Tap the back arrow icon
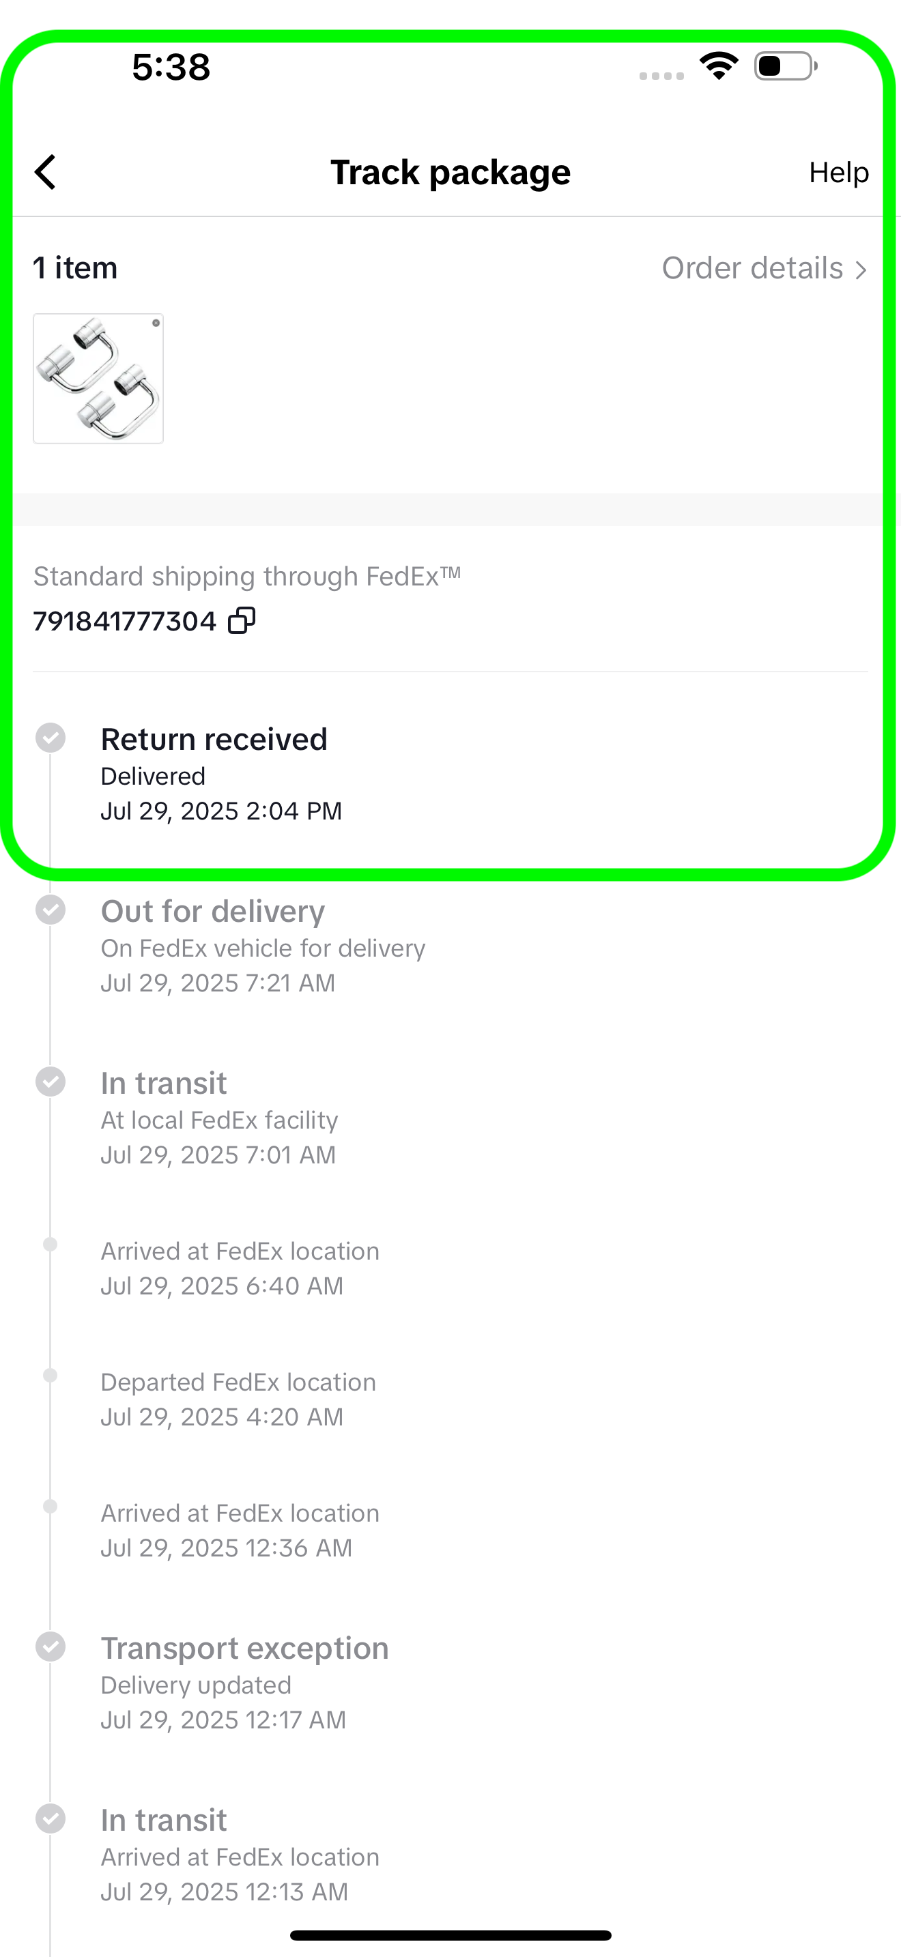The height and width of the screenshot is (1957, 901). [x=46, y=173]
